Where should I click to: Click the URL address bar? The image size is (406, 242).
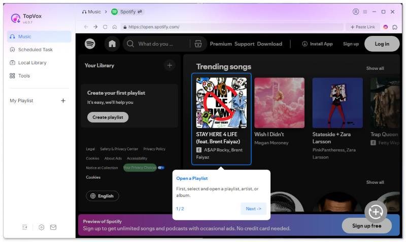pos(233,27)
